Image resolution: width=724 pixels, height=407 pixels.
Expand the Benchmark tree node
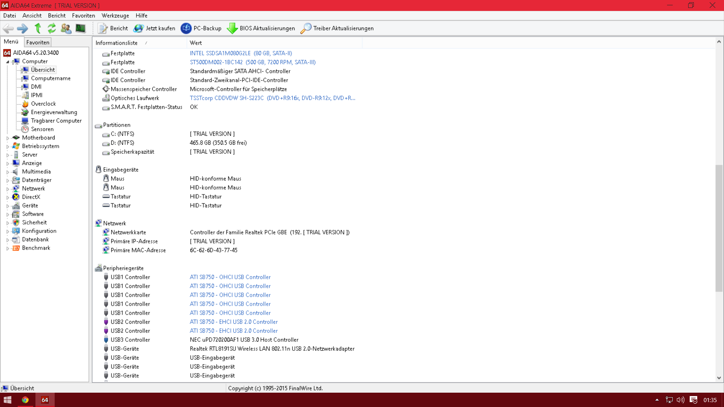pos(8,248)
